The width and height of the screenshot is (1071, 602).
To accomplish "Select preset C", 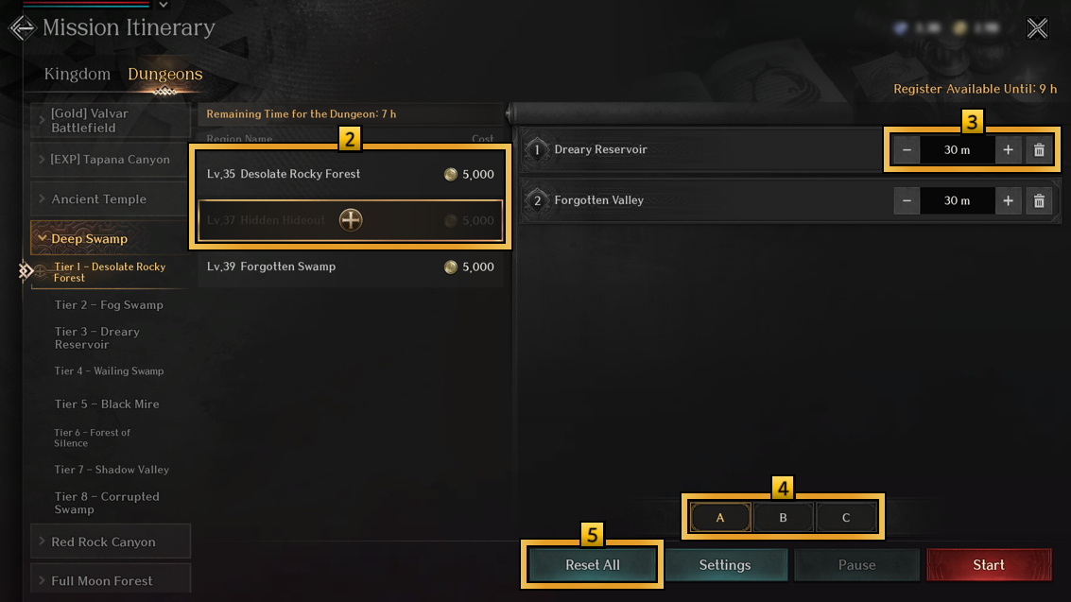I will click(846, 517).
